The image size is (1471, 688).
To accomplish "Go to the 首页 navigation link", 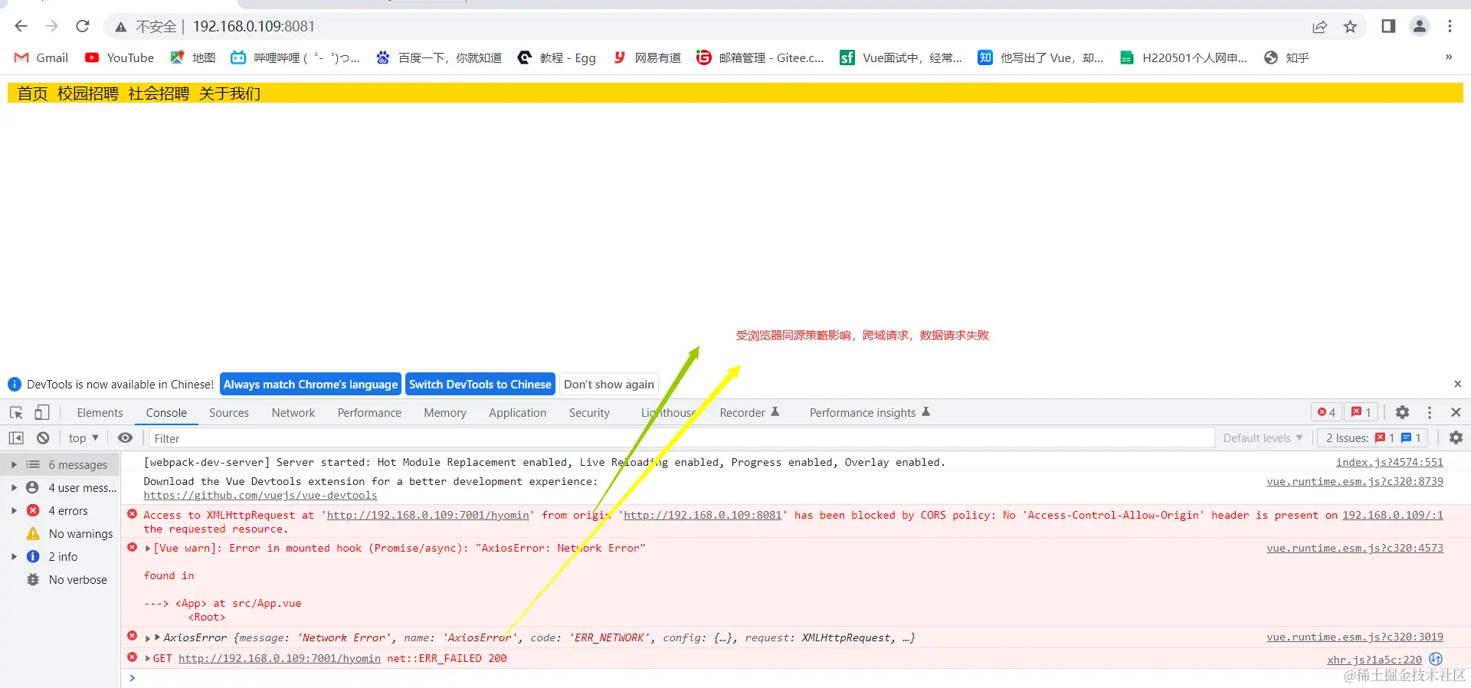I will 33,93.
